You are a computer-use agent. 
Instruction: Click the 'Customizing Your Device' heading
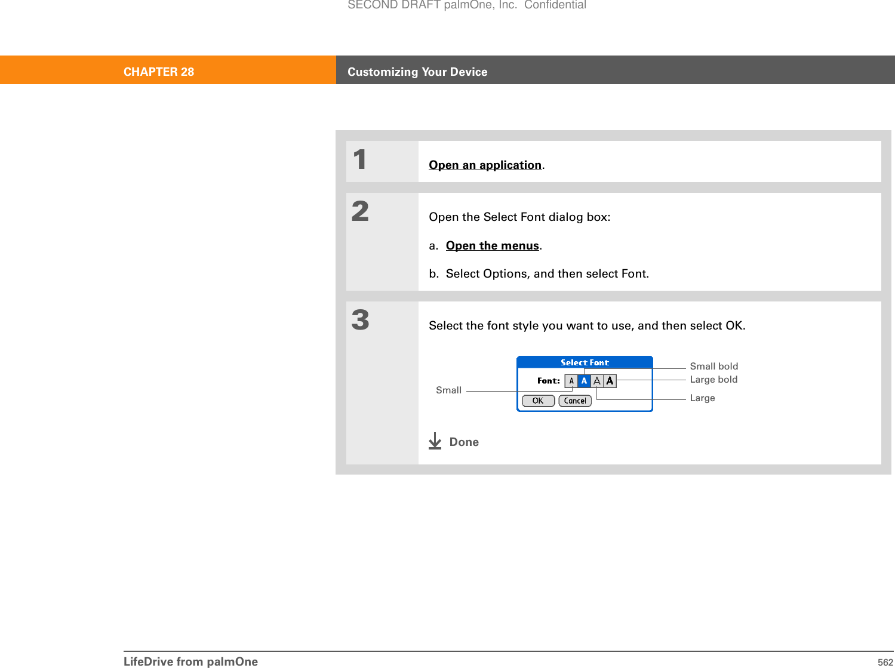pyautogui.click(x=417, y=72)
